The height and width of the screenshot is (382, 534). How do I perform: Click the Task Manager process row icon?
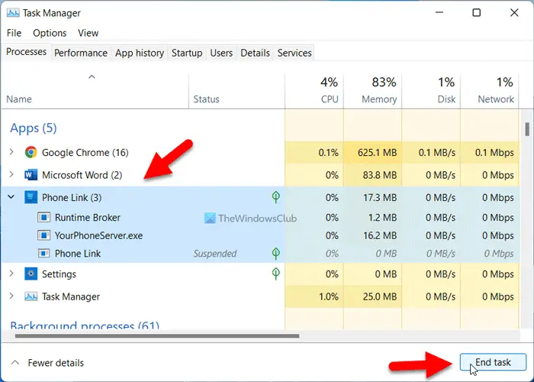tap(31, 296)
